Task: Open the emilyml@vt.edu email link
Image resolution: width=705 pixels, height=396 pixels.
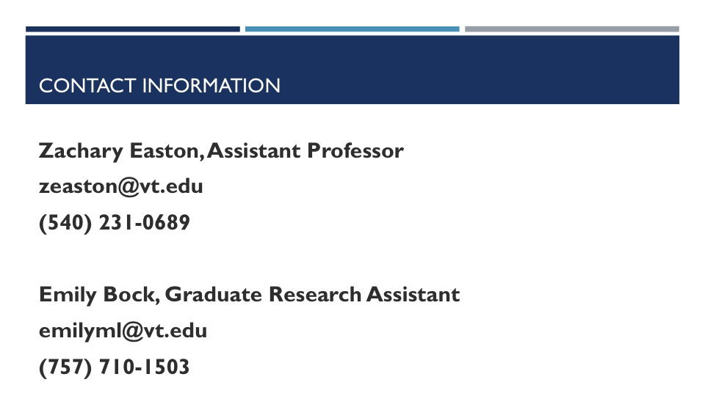Action: tap(123, 331)
